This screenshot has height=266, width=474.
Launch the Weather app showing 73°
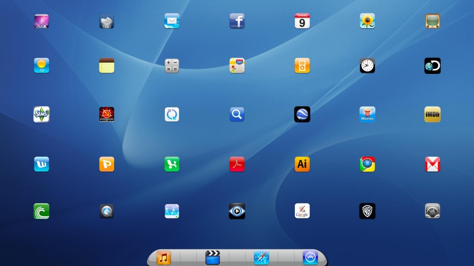click(41, 66)
